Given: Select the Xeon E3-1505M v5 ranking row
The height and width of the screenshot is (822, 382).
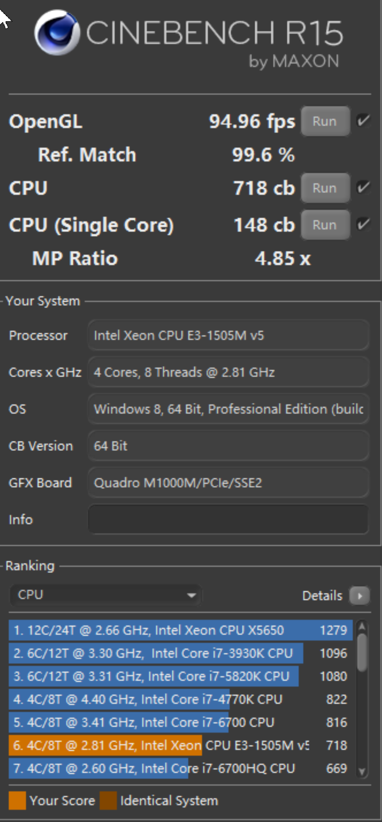Looking at the screenshot, I should (181, 745).
